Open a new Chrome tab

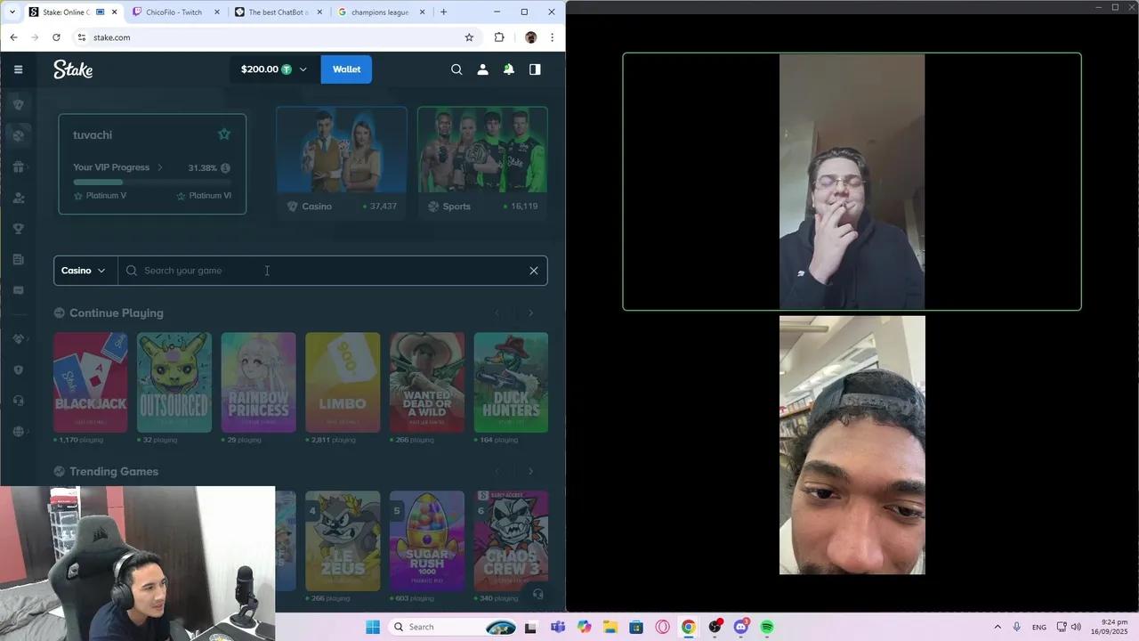click(443, 12)
